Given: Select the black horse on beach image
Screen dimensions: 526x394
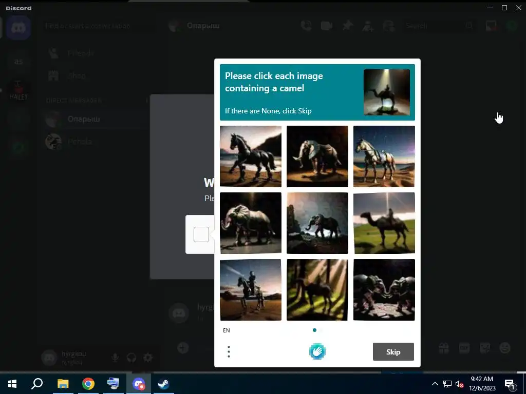Looking at the screenshot, I should click(x=251, y=156).
